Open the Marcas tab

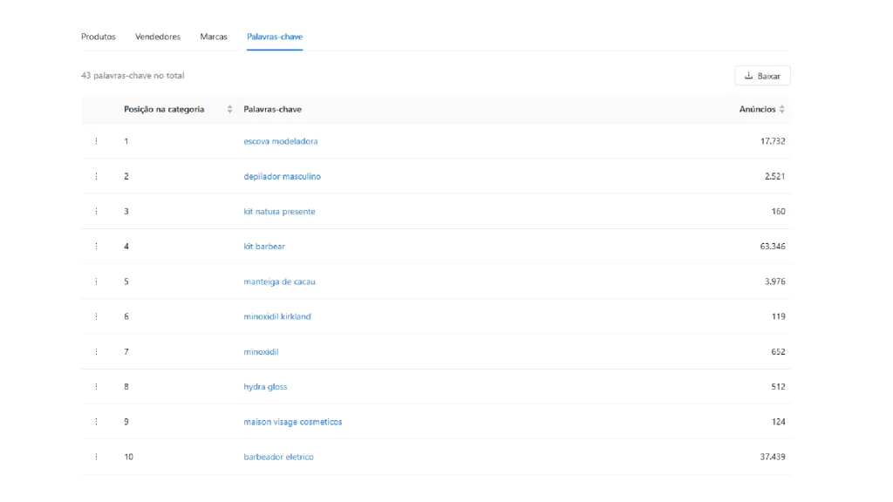[x=213, y=37]
